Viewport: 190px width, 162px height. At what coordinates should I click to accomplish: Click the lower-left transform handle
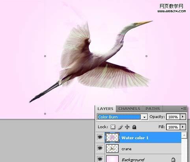point(45,114)
